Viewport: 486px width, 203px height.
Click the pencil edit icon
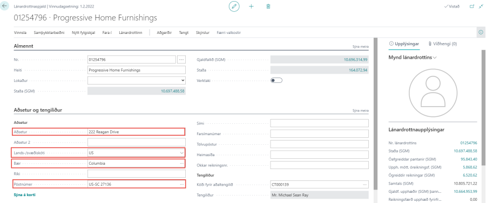pos(234,6)
